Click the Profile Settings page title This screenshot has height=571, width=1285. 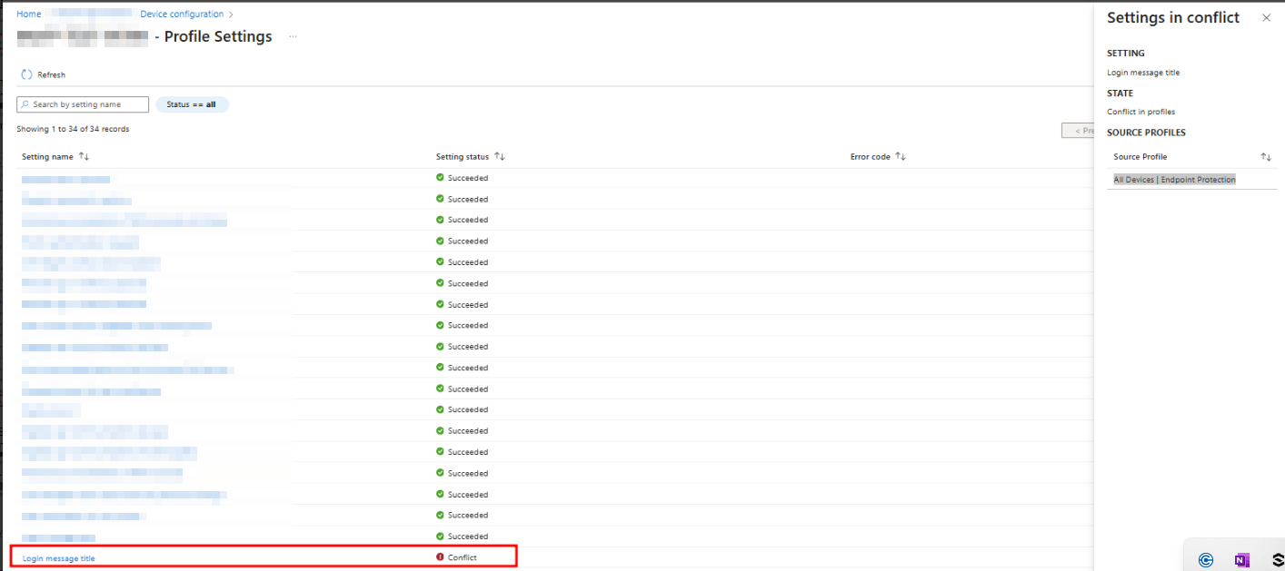218,37
